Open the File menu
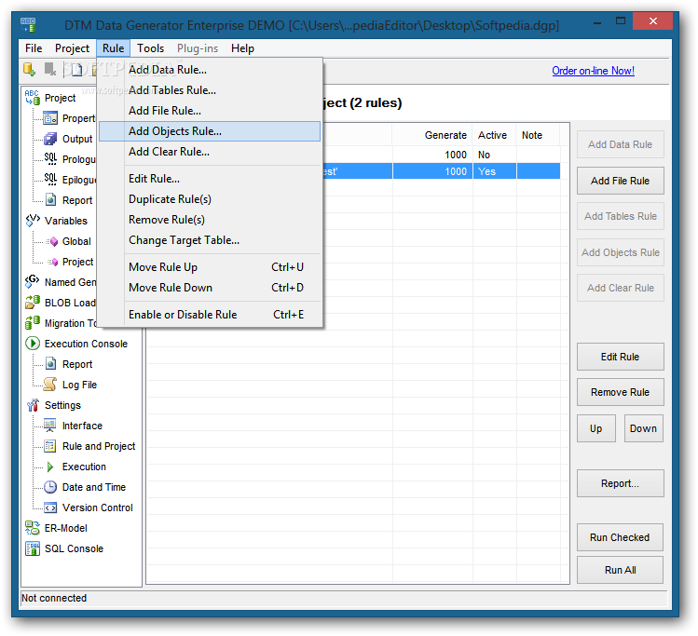 34,48
